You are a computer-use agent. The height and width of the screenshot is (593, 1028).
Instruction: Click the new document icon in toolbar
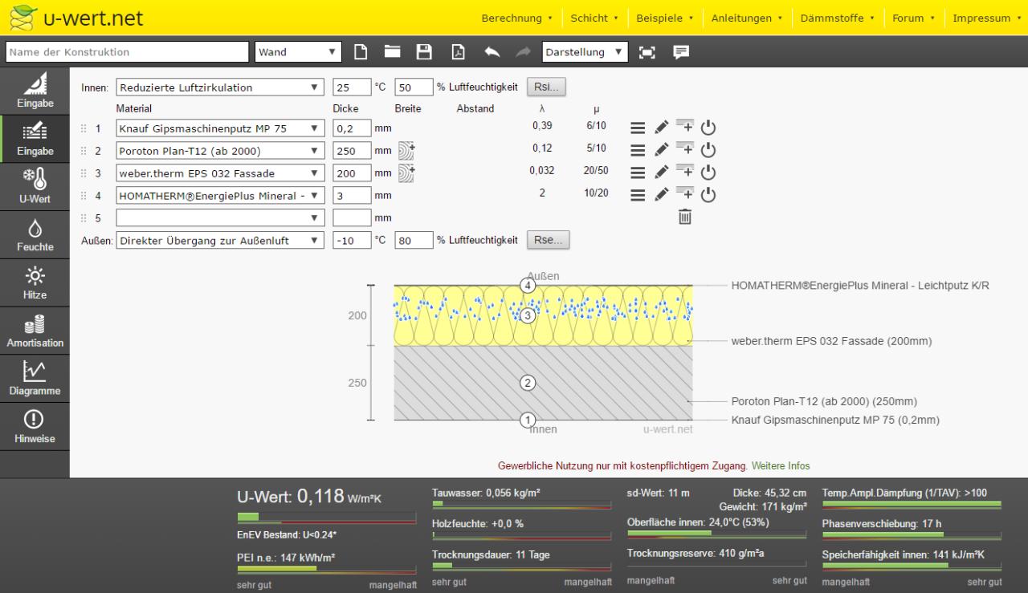click(x=361, y=52)
